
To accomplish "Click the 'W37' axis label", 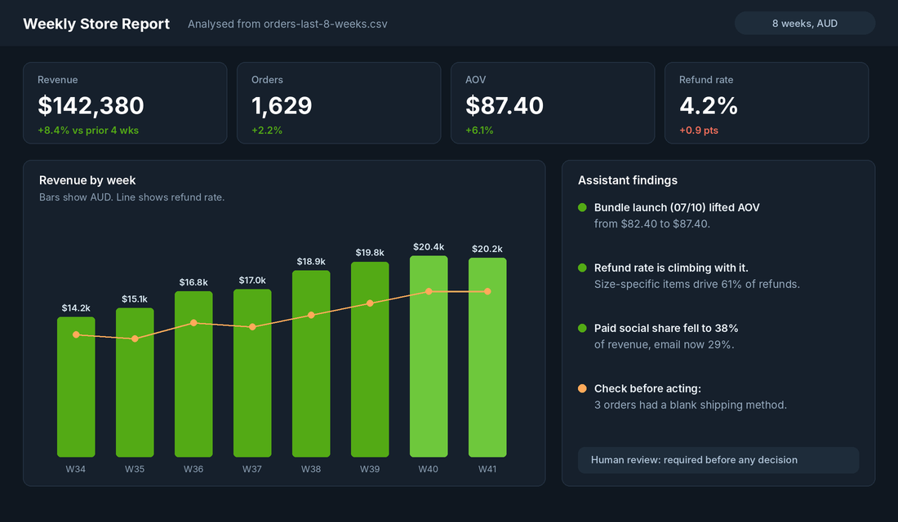I will click(252, 469).
